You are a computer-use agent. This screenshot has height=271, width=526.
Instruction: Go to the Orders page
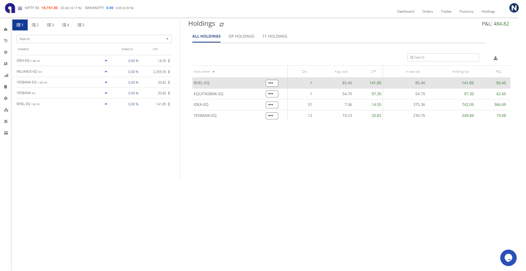point(427,12)
